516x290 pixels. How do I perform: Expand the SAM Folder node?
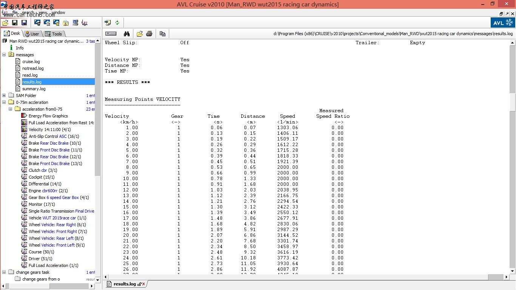pyautogui.click(x=4, y=96)
